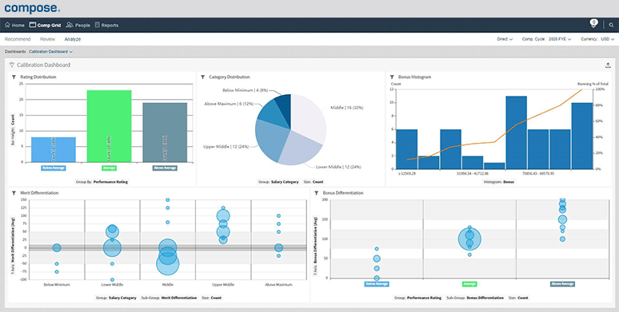This screenshot has height=312, width=619.
Task: Change Rating Distribution Group By Performance Rating
Action: (x=102, y=182)
